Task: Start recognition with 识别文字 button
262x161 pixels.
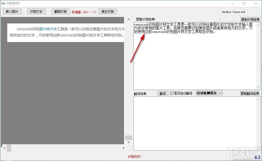Action: point(36,12)
